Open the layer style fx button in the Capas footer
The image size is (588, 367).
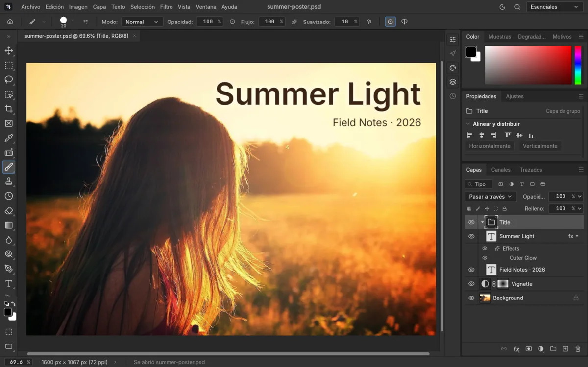point(516,349)
